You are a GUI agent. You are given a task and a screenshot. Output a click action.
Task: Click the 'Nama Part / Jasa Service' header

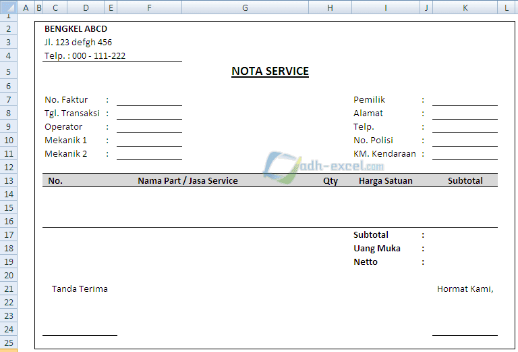(x=188, y=180)
